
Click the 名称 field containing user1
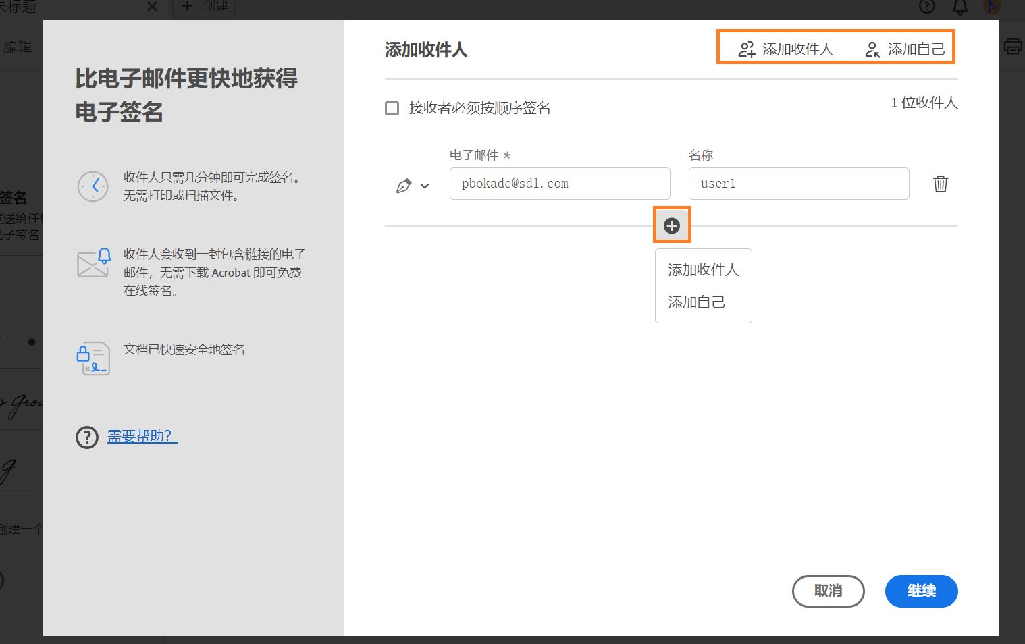pos(798,183)
